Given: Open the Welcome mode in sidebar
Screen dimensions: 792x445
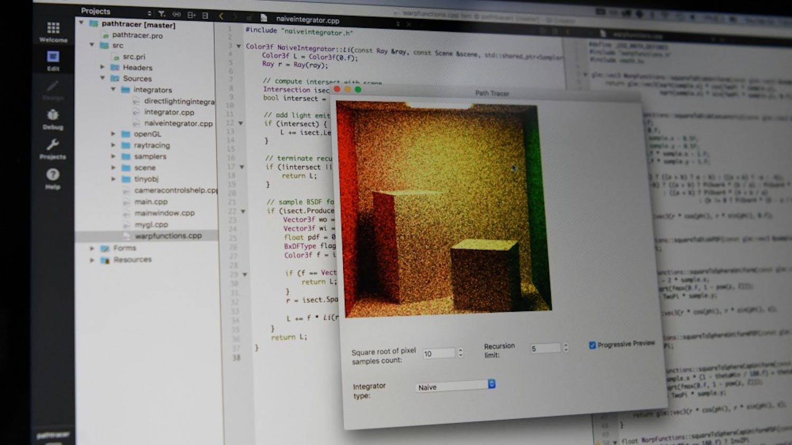Looking at the screenshot, I should coord(53,31).
